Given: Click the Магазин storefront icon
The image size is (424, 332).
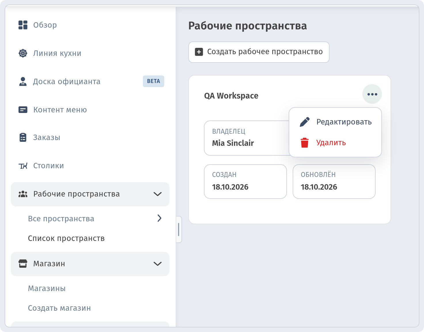Looking at the screenshot, I should coord(23,264).
